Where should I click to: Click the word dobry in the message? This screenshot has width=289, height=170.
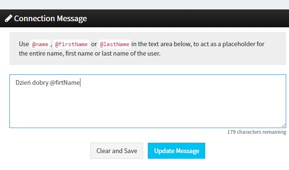(40, 82)
